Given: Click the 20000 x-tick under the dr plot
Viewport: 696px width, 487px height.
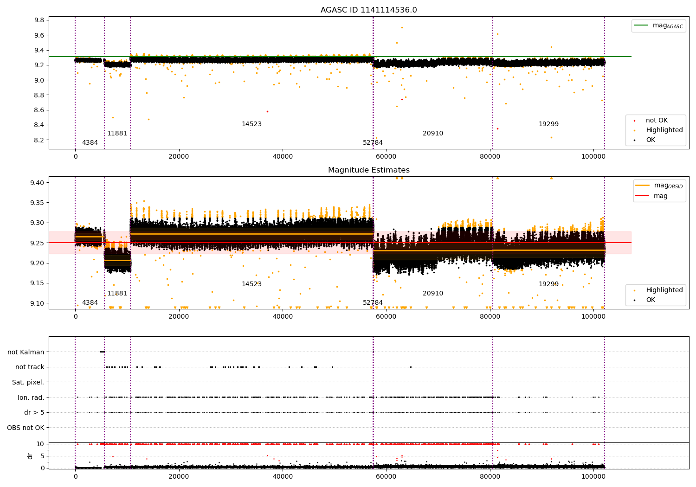Looking at the screenshot, I should point(179,477).
